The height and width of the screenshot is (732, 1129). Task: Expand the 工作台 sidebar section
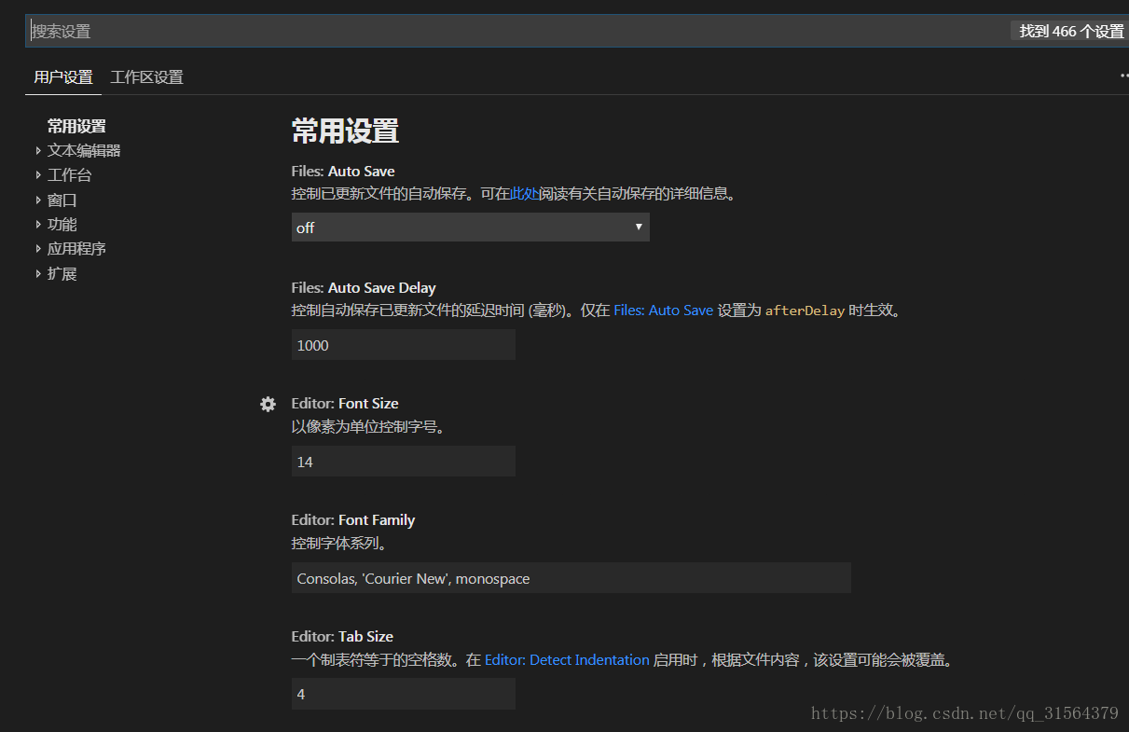coord(69,174)
